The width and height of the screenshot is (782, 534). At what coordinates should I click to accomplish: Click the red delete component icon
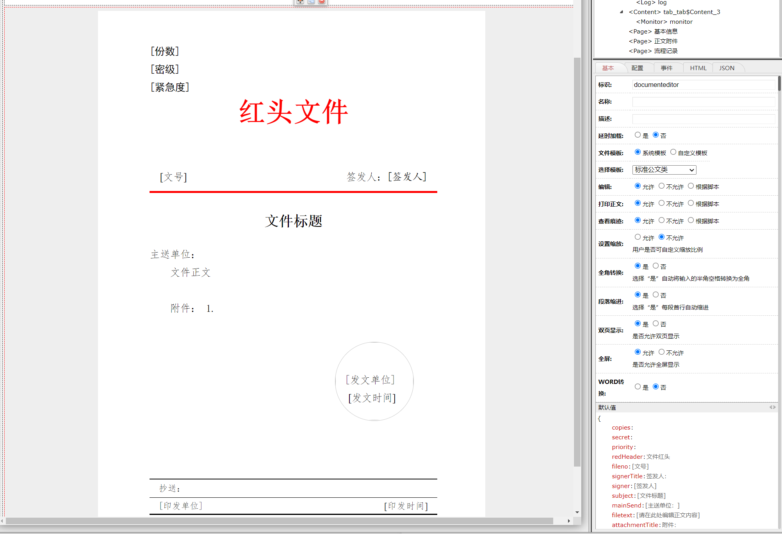coord(322,2)
